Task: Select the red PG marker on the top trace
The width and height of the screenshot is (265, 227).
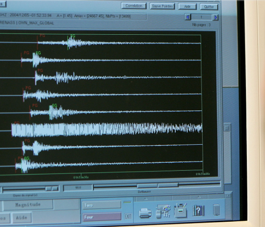Action: pyautogui.click(x=42, y=36)
